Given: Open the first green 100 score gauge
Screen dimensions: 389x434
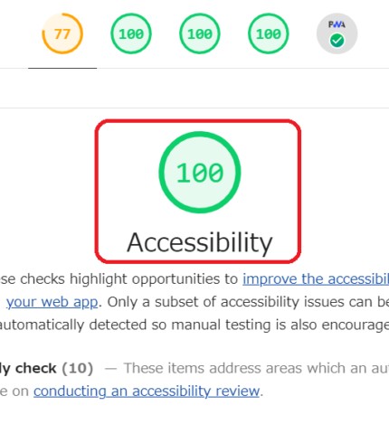Looking at the screenshot, I should pos(131,33).
